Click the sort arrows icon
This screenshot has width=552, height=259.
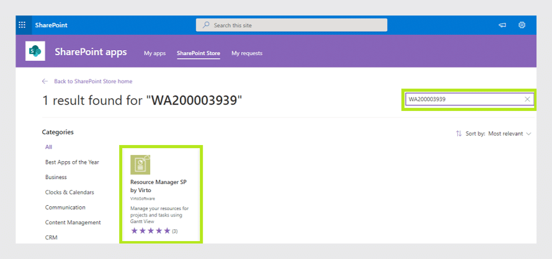[459, 134]
